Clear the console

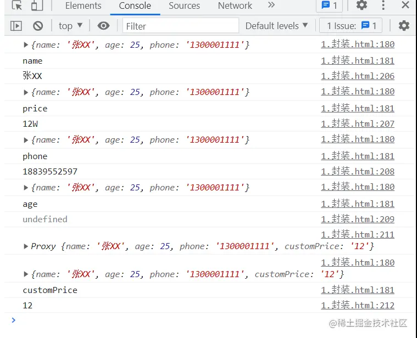tap(38, 26)
